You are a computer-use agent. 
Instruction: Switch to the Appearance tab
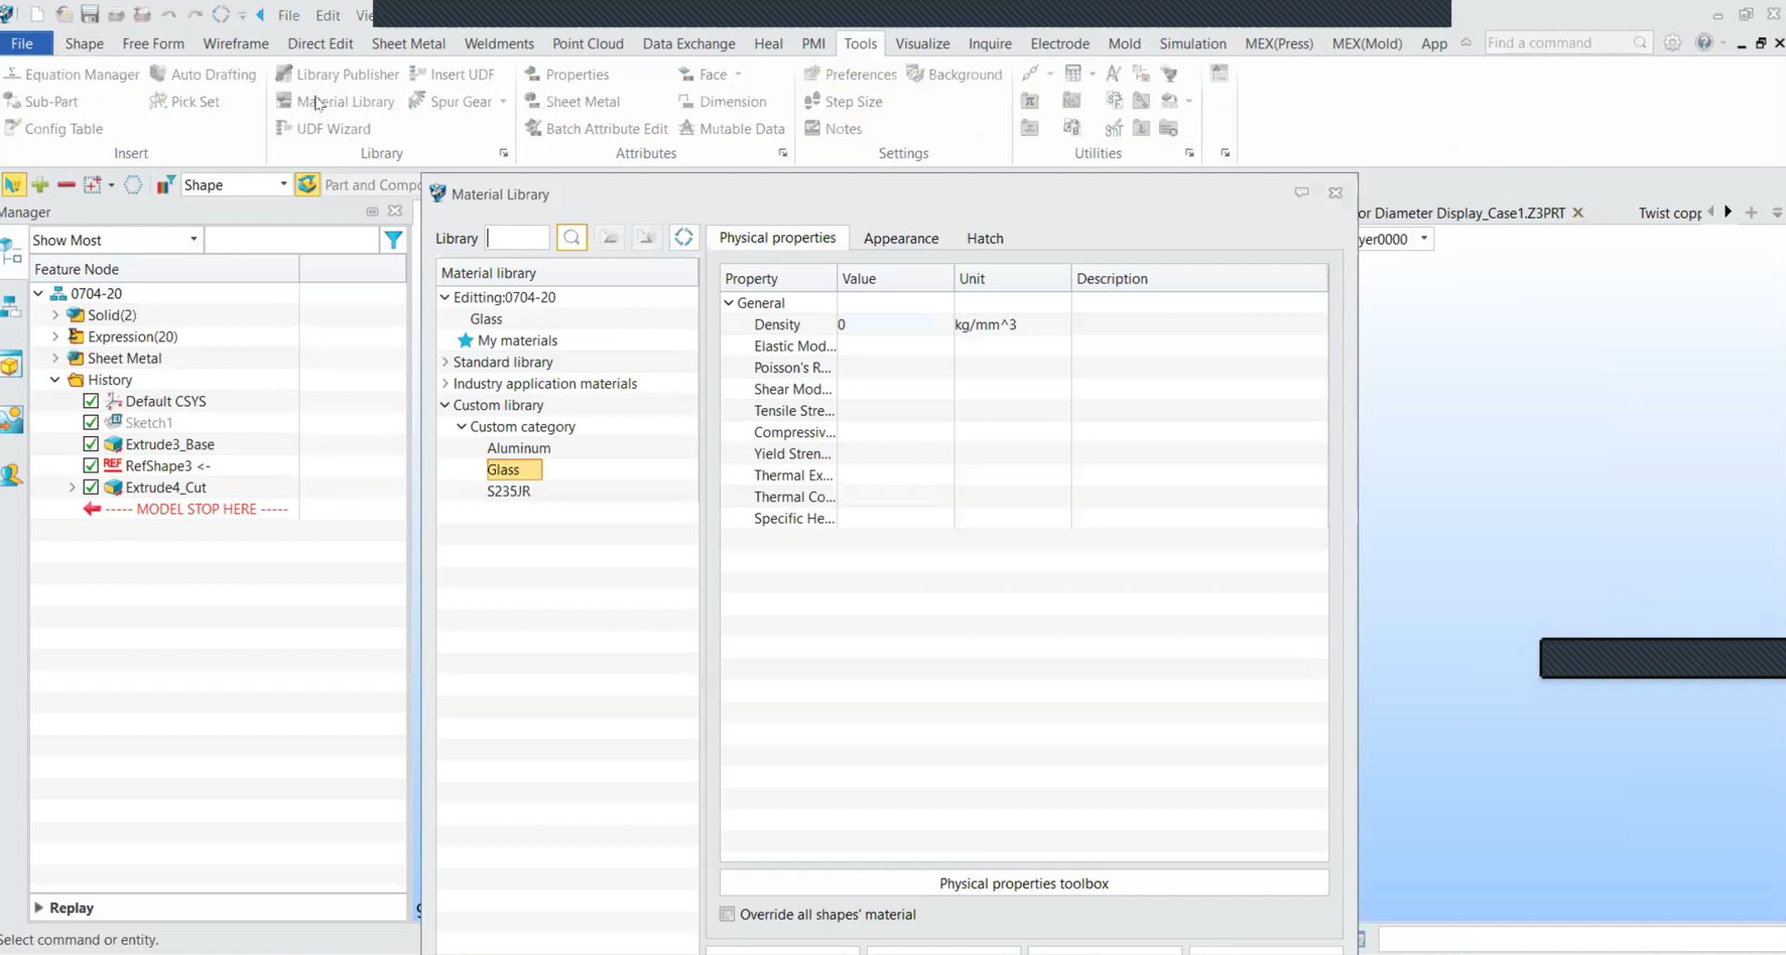900,238
